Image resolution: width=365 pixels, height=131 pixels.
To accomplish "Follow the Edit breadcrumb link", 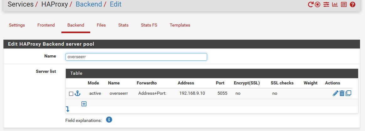I will [116, 4].
